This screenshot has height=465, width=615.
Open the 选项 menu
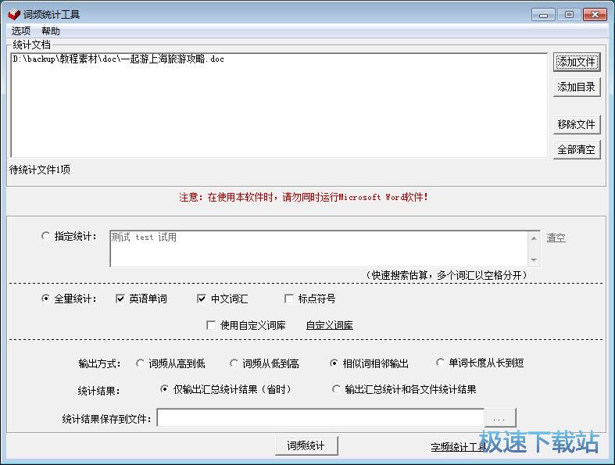pyautogui.click(x=21, y=30)
